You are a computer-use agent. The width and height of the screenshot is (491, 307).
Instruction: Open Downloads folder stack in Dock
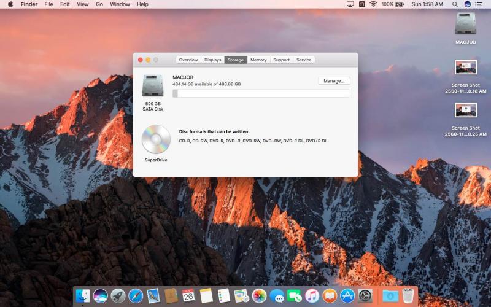(x=390, y=296)
